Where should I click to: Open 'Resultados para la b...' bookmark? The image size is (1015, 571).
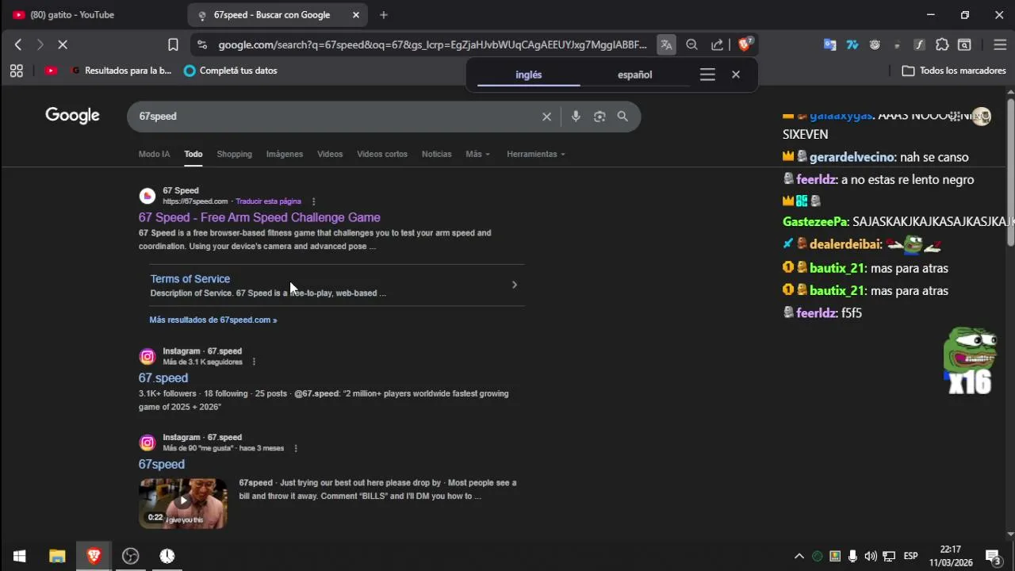(121, 71)
